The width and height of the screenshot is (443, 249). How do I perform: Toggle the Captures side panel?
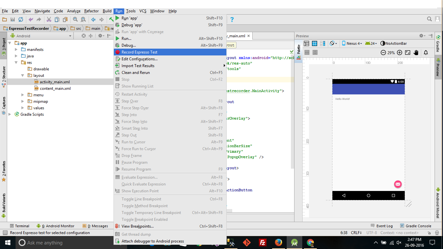click(x=4, y=106)
